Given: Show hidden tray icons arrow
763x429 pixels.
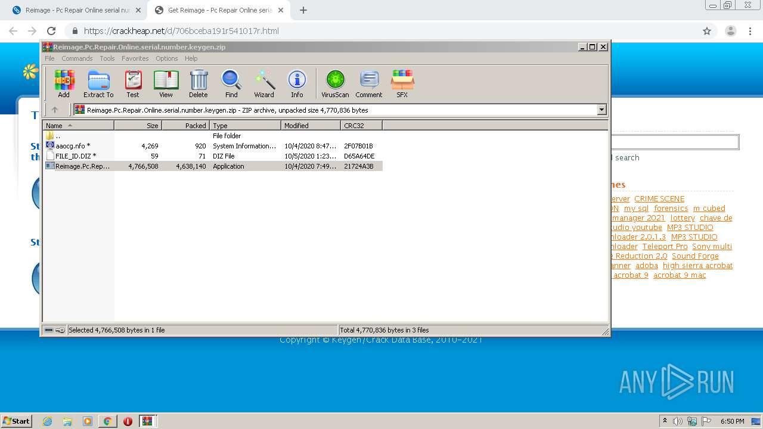Looking at the screenshot, I should (665, 421).
